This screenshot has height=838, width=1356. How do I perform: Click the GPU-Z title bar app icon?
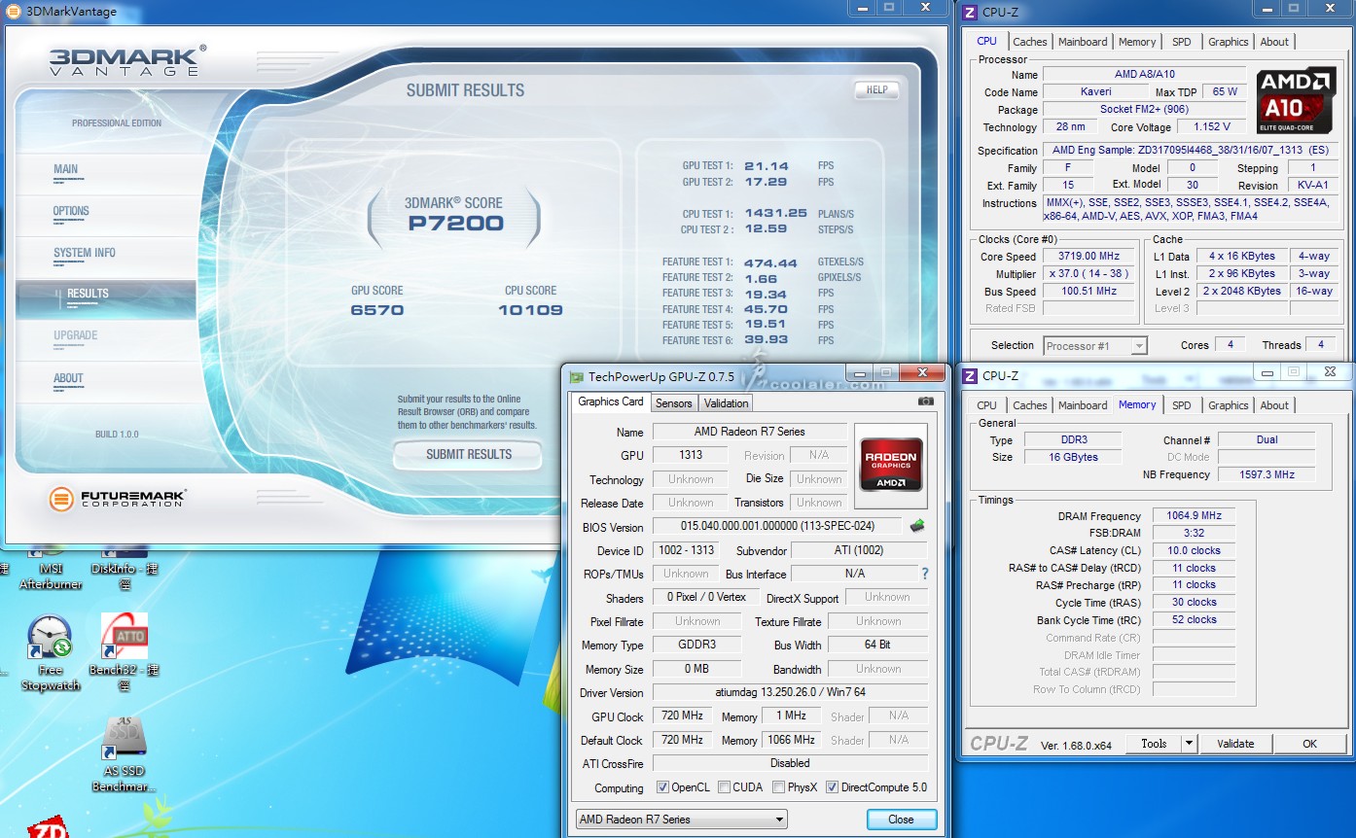[577, 376]
